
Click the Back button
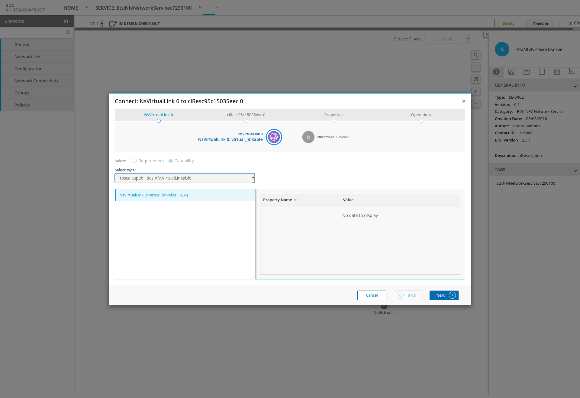(x=408, y=295)
